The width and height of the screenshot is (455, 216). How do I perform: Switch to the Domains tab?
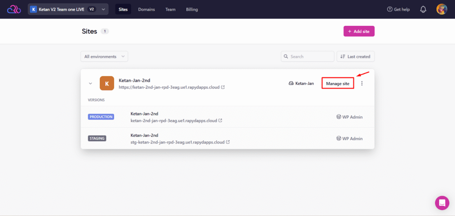pos(146,9)
